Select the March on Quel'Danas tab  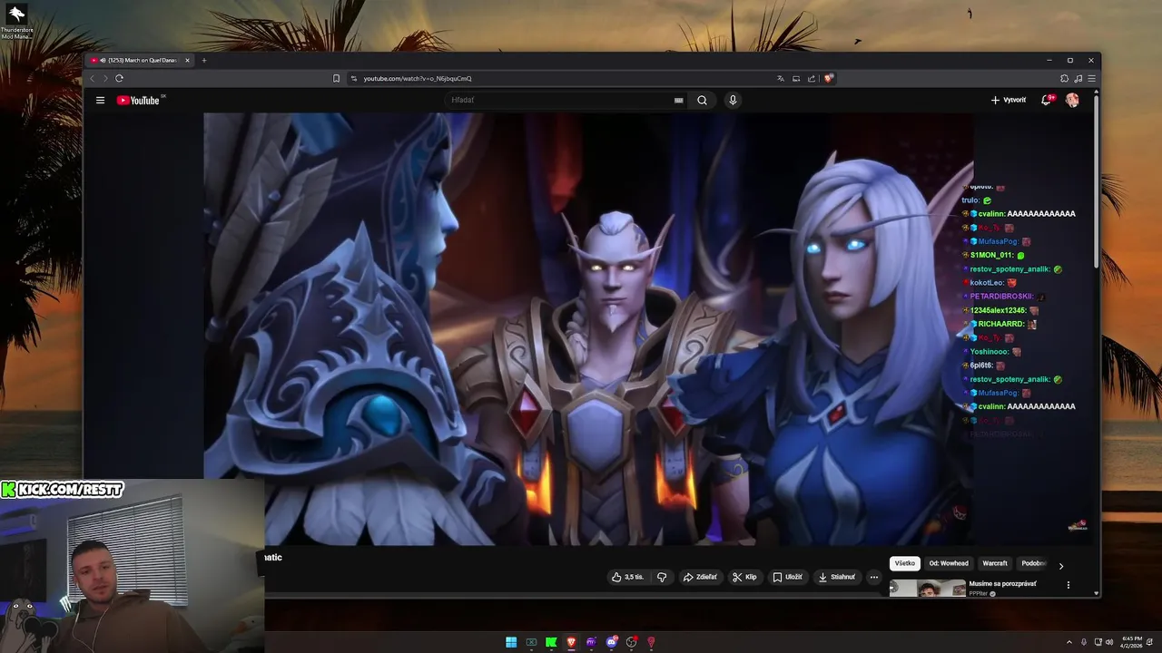[140, 61]
